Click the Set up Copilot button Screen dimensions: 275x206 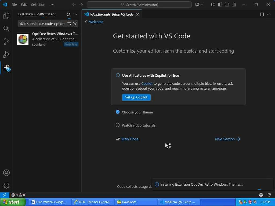coord(136,97)
